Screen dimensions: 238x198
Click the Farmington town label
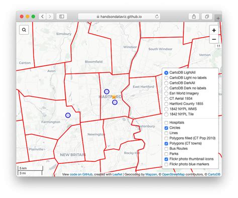(x=51, y=122)
